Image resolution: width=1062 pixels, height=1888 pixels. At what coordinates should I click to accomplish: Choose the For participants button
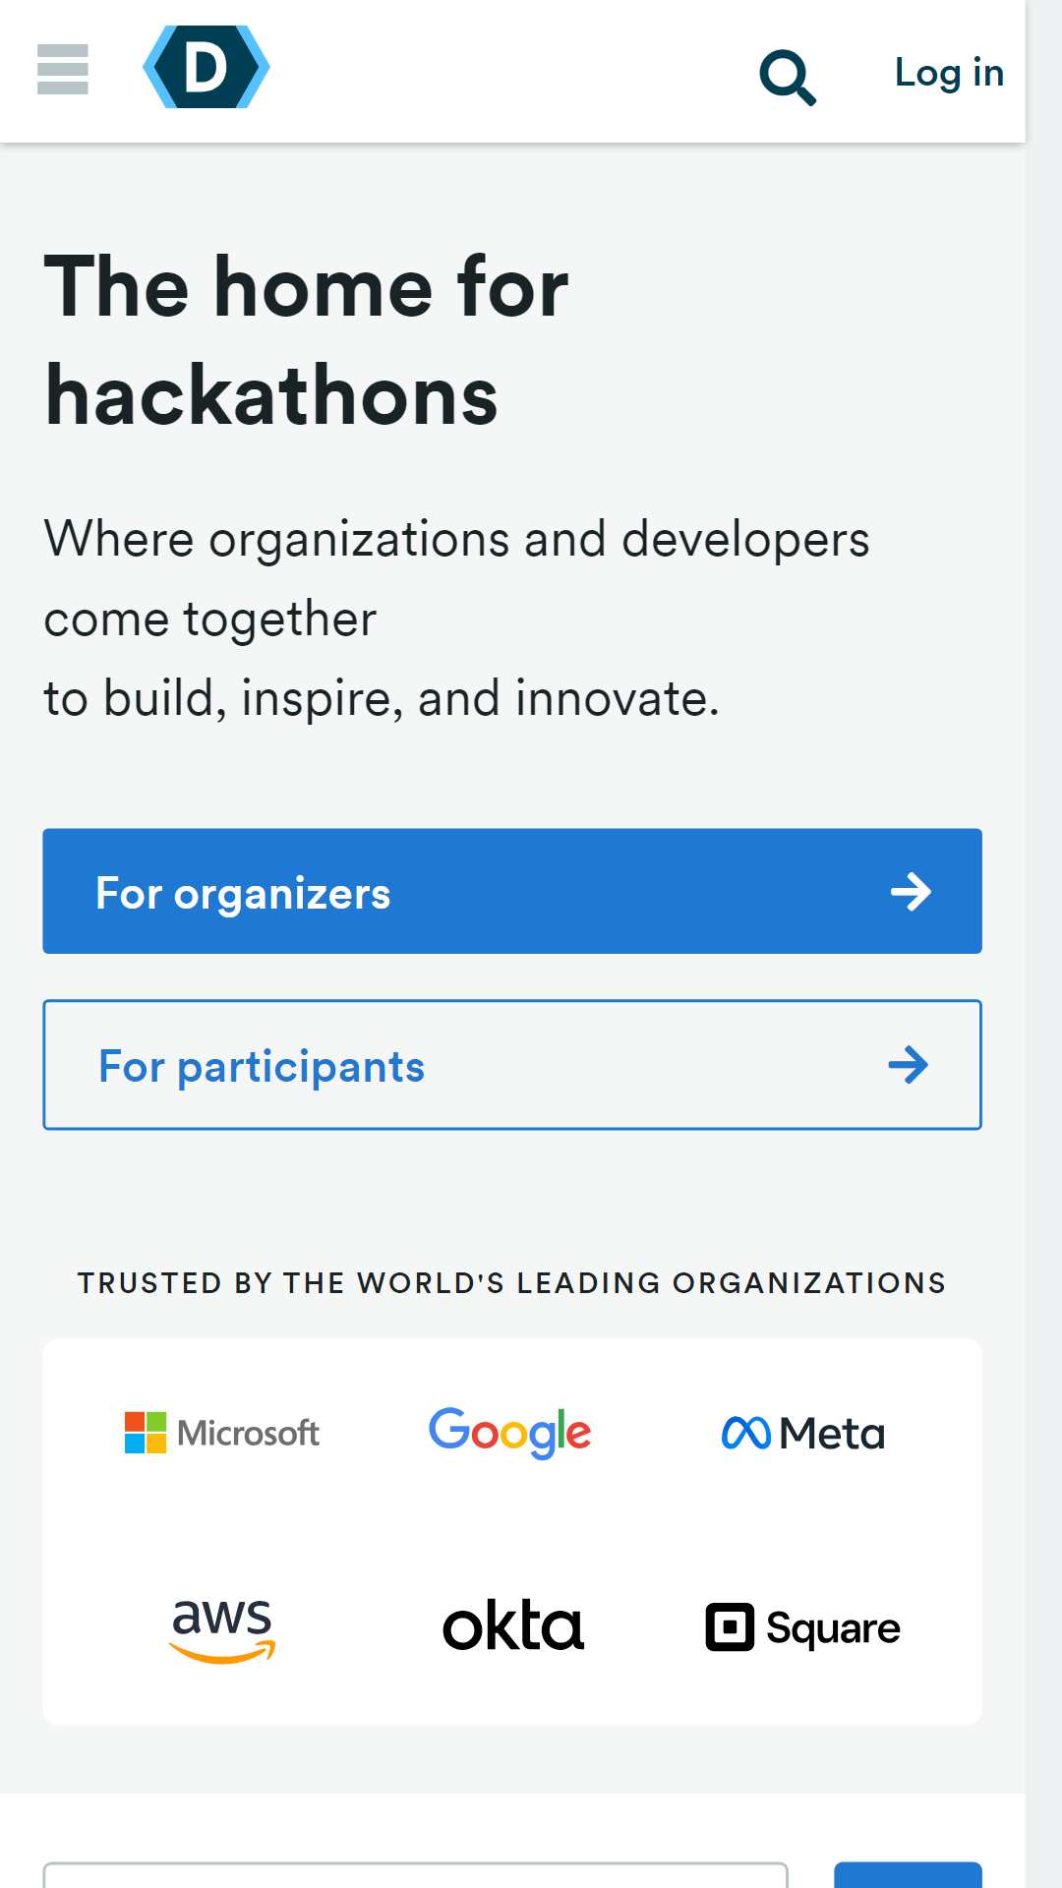(x=512, y=1065)
